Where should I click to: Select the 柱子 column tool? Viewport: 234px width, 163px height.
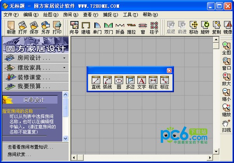click(154, 27)
